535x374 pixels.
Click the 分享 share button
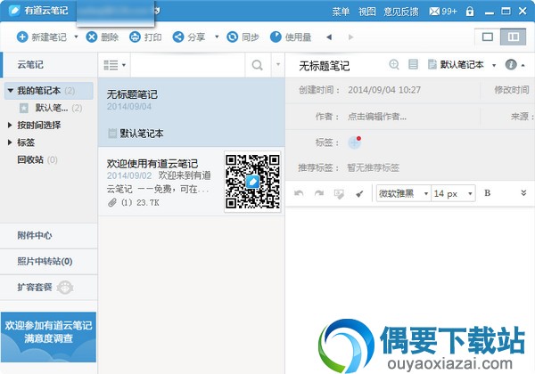click(x=189, y=37)
